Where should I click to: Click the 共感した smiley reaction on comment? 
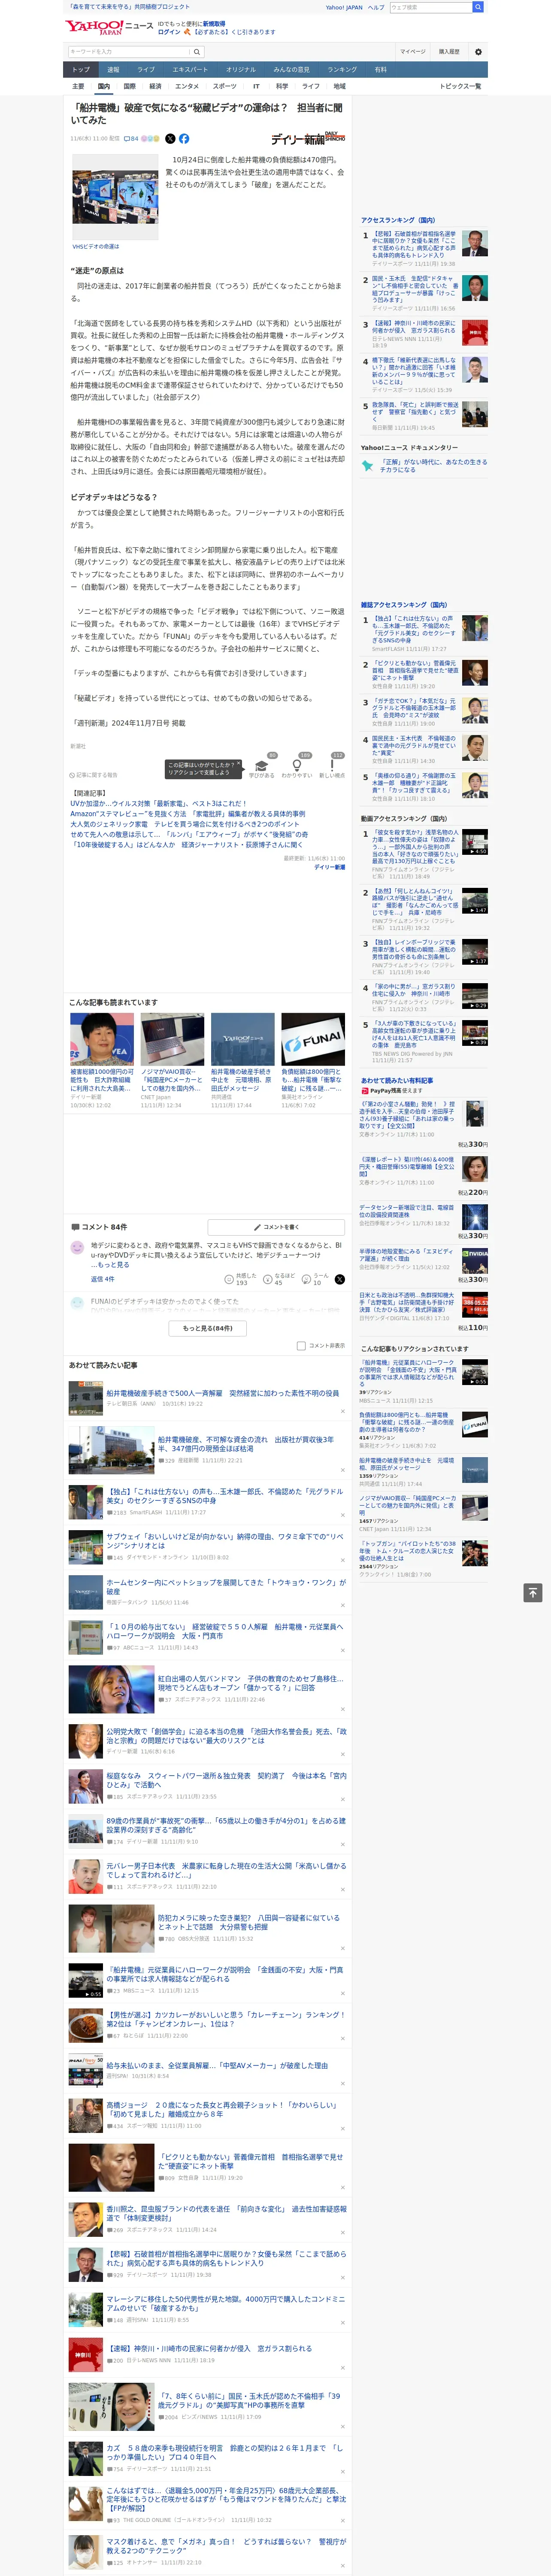(240, 1279)
